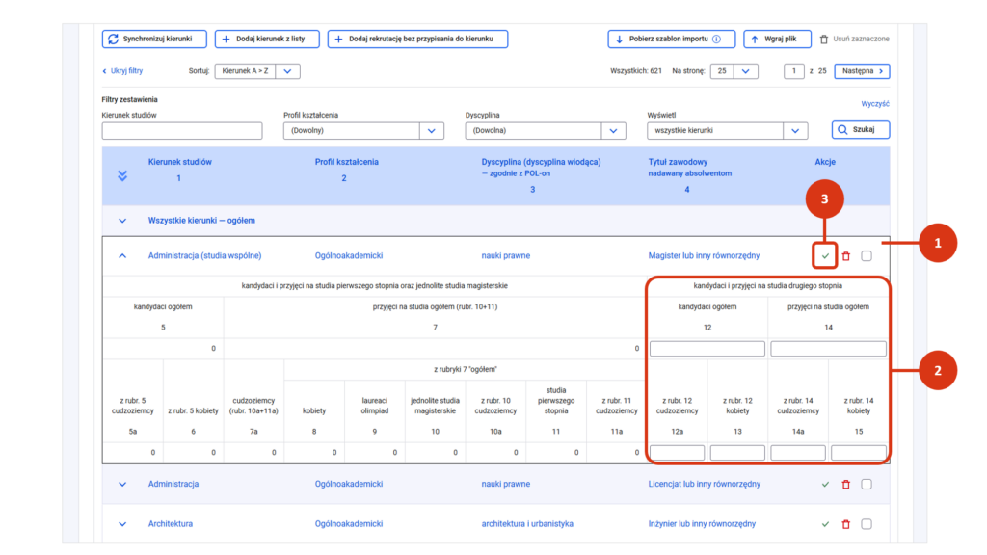This screenshot has width=987, height=555.
Task: Check the box for the Licencjat Administracja row
Action: 867,485
